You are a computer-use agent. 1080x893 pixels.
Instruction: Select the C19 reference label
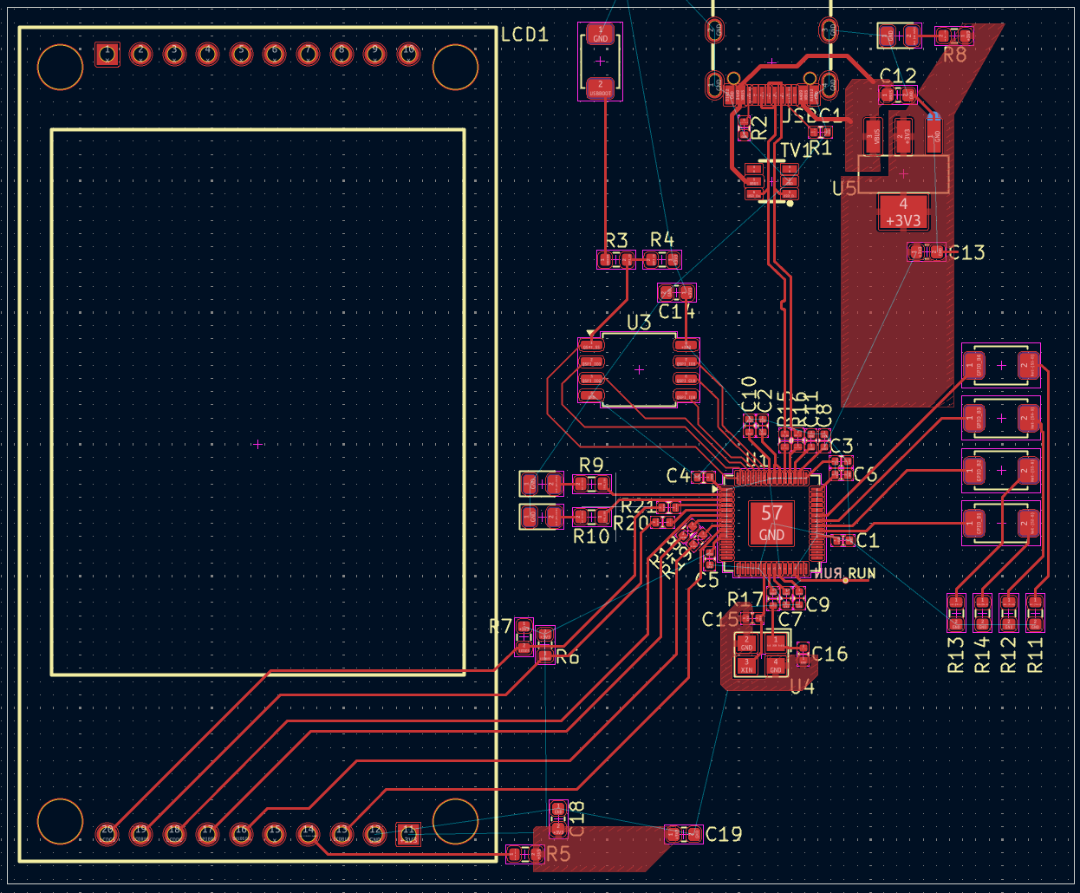click(724, 834)
